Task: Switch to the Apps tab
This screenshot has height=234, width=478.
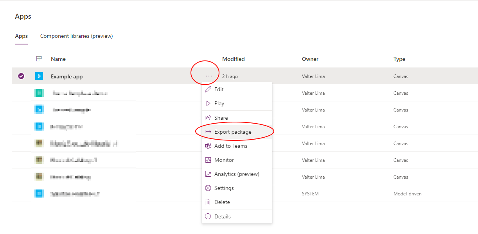Action: coord(21,36)
